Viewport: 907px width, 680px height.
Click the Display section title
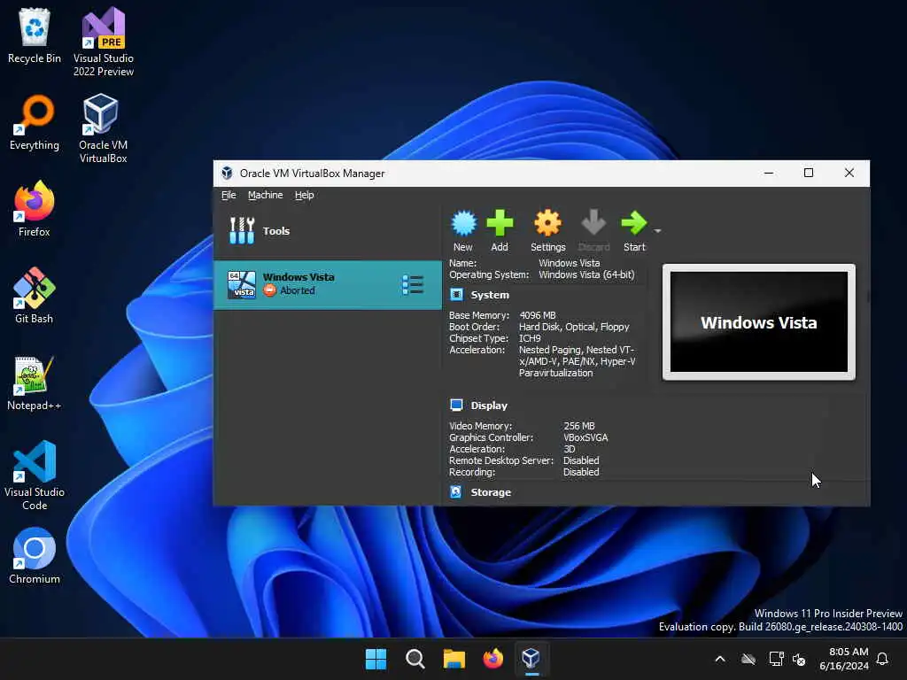pos(489,406)
